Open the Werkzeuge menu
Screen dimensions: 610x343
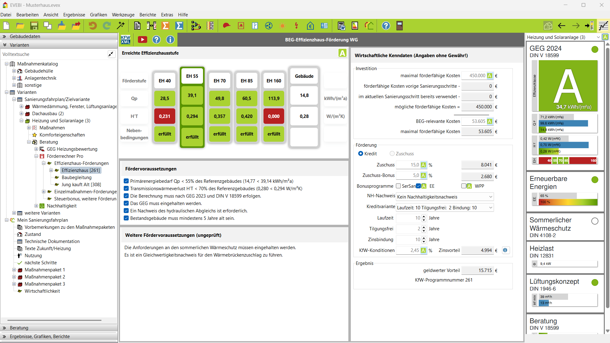point(123,15)
